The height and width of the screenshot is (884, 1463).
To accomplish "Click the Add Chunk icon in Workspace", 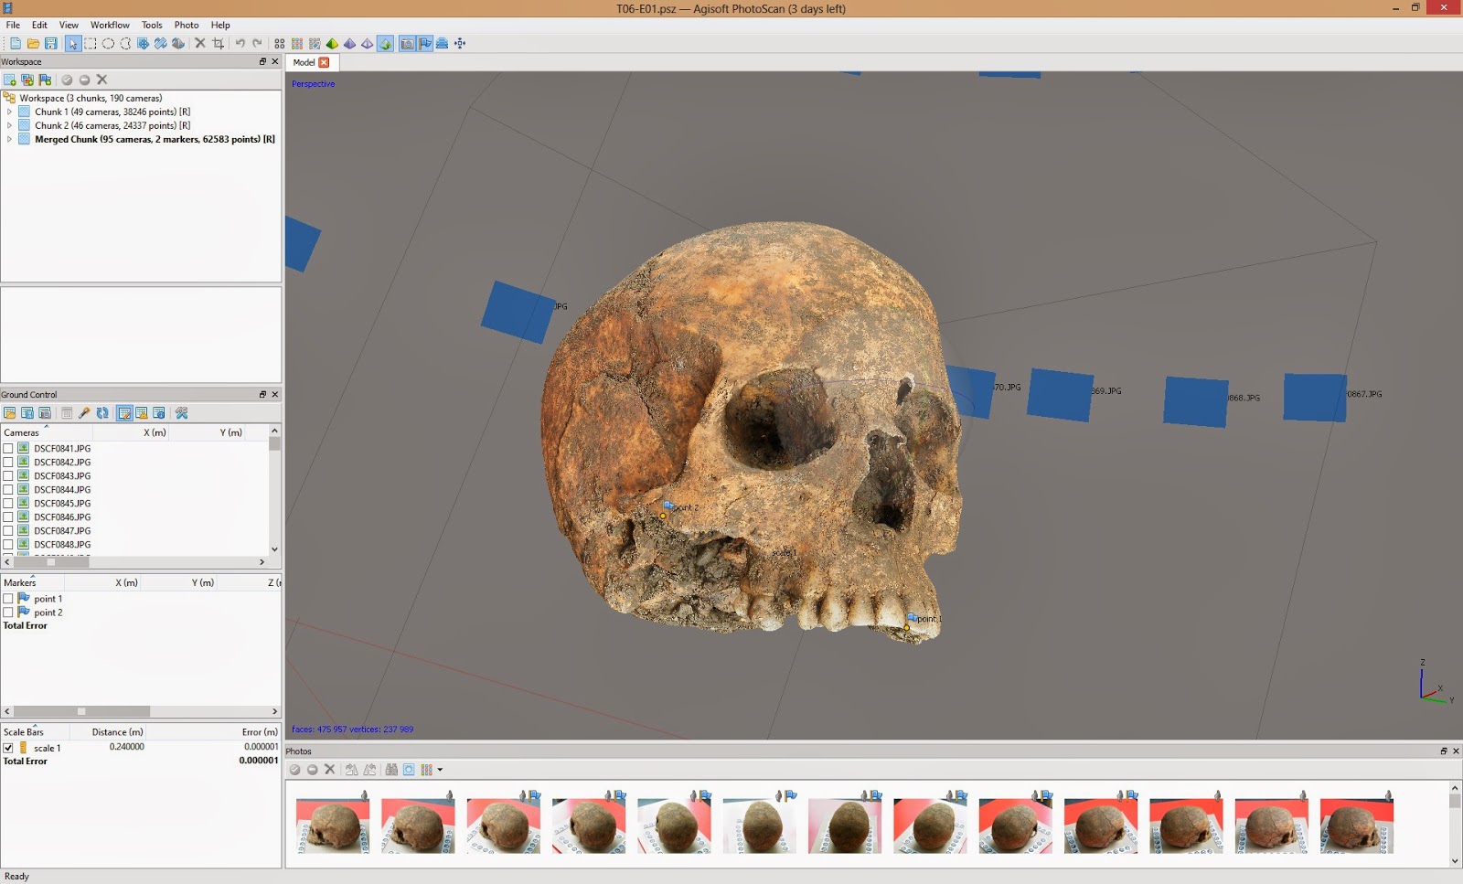I will point(10,80).
